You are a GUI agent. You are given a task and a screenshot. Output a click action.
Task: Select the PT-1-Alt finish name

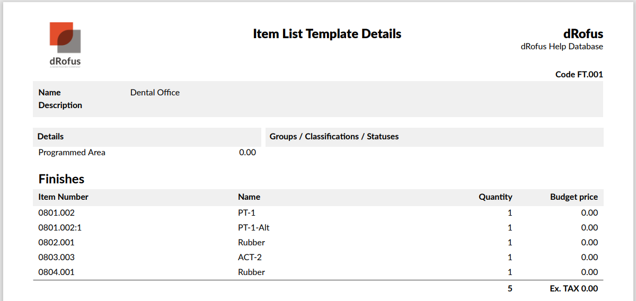pyautogui.click(x=258, y=228)
